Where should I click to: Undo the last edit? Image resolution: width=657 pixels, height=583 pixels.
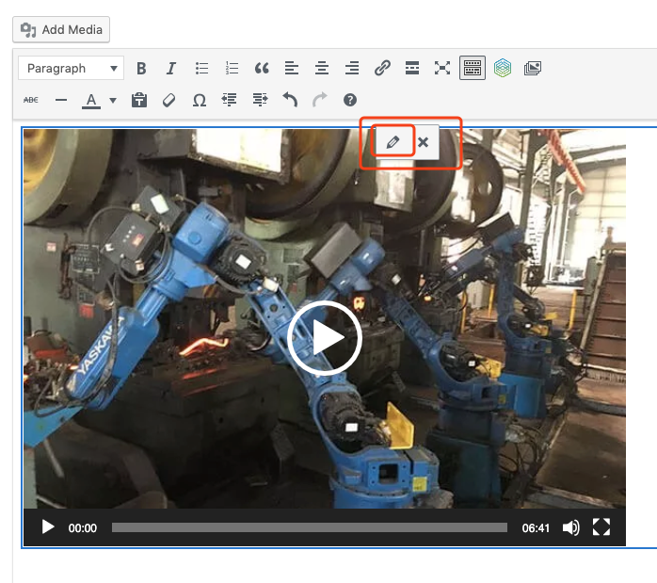click(x=290, y=100)
